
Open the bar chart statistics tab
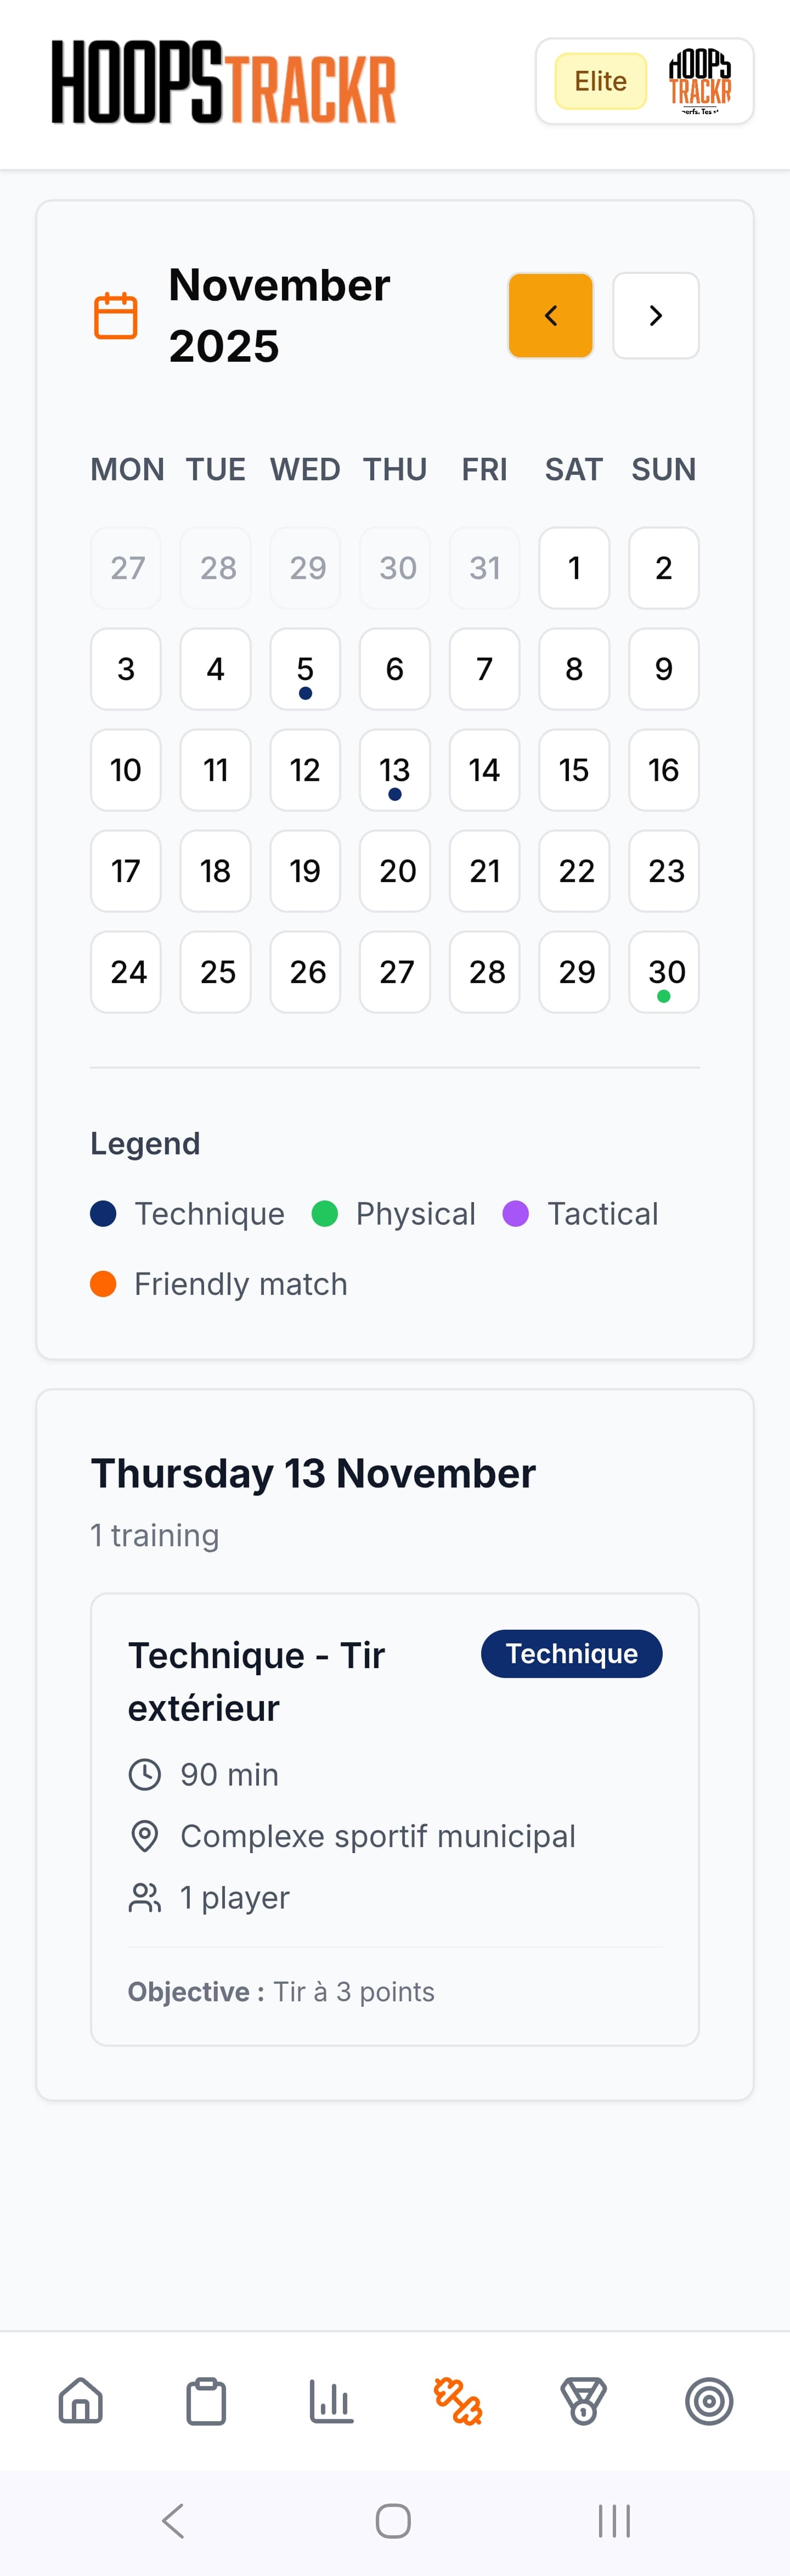(331, 2400)
